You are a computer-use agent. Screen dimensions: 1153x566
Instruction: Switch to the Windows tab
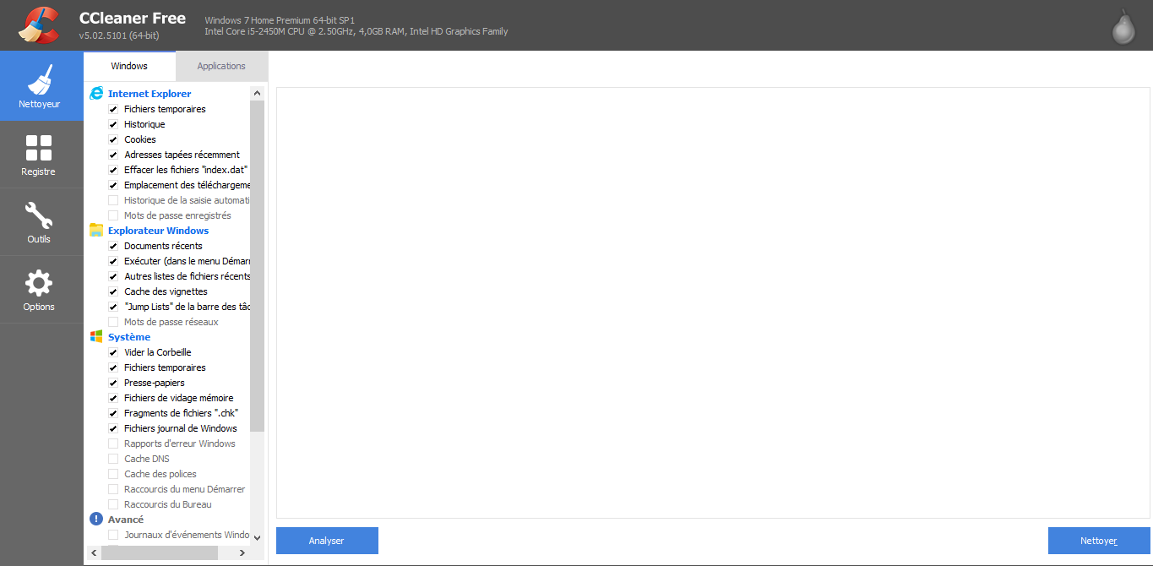pos(129,66)
